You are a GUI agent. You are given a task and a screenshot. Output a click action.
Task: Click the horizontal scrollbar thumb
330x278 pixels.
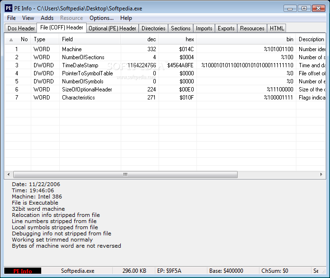125,174
